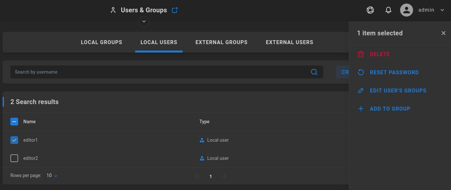Click the pencil icon for Edit User's Groups
Image resolution: width=451 pixels, height=190 pixels.
[361, 90]
